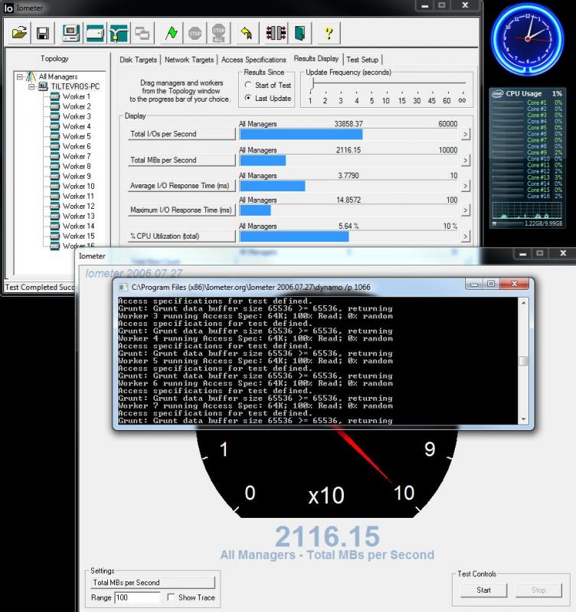
Task: Click the Save floppy disk toolbar icon
Action: (x=42, y=33)
